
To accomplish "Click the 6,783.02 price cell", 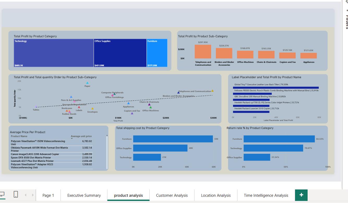I will click(87, 141).
